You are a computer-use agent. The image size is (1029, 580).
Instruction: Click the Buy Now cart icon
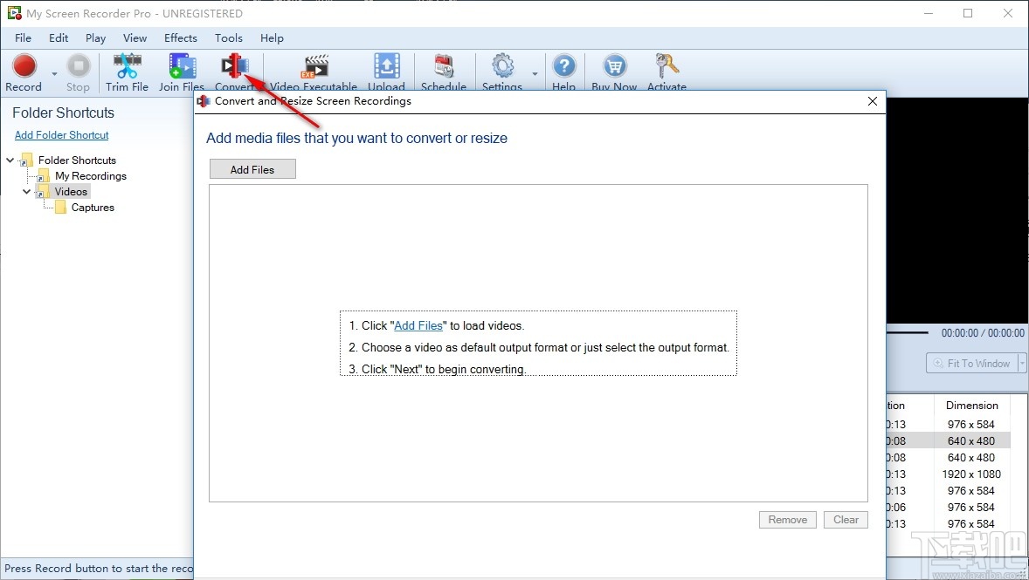point(614,65)
